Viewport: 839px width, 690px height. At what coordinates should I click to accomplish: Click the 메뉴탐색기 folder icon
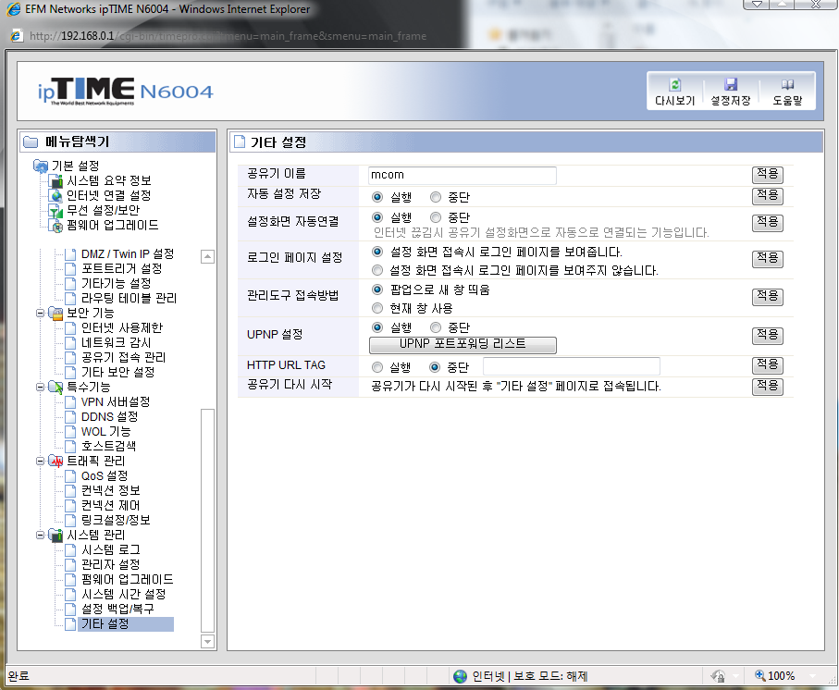31,142
